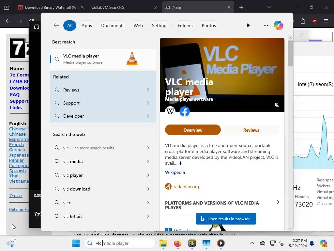Click the taskbar search box with 'vlc'
This screenshot has width=334, height=251.
coord(120,243)
